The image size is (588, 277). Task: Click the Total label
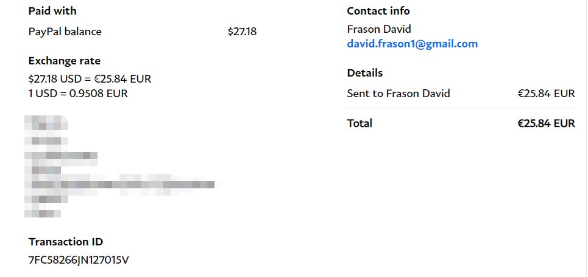pos(360,123)
